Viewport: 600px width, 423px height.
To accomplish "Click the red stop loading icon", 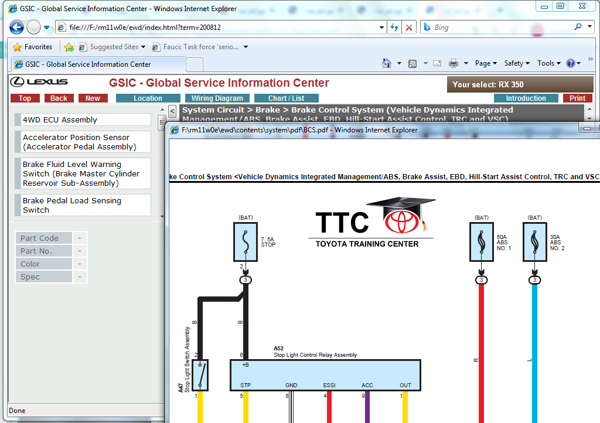I will 408,27.
